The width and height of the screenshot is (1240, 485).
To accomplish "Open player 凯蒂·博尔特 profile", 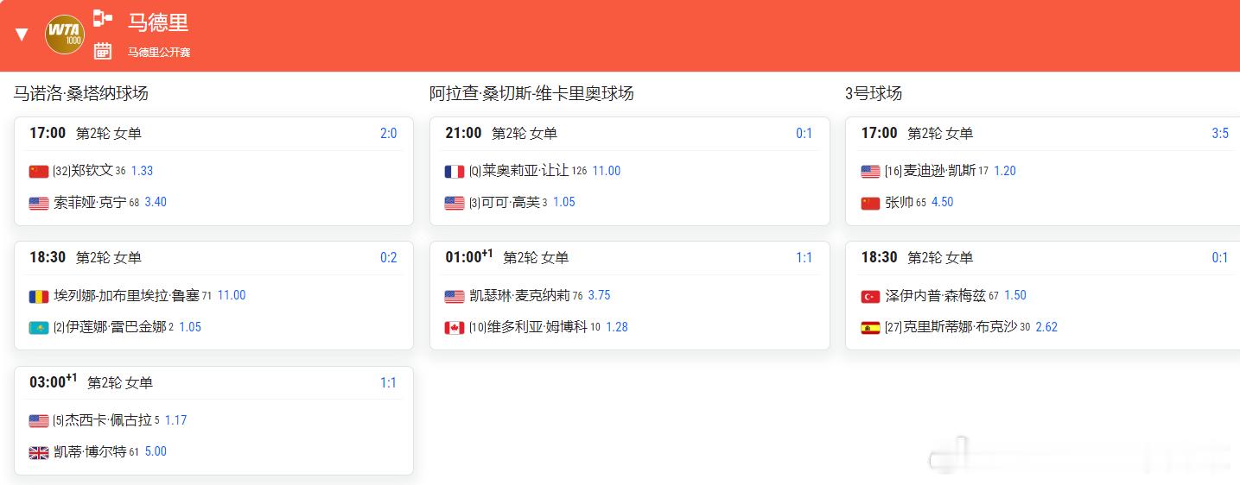I will click(x=90, y=451).
